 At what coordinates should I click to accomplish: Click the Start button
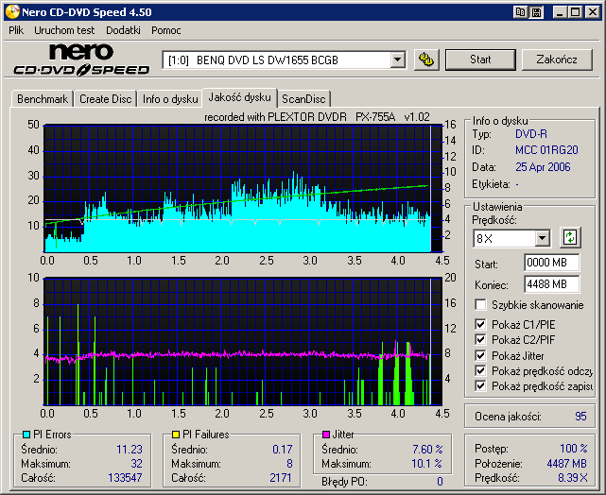point(480,60)
